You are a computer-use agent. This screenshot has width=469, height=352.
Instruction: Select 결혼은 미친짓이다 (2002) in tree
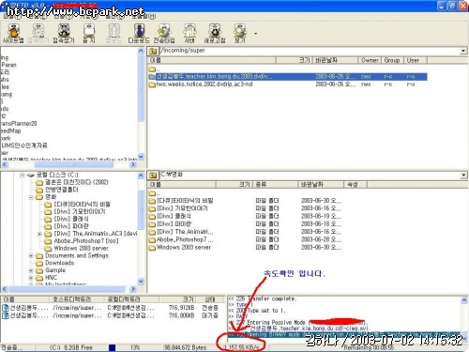77,182
